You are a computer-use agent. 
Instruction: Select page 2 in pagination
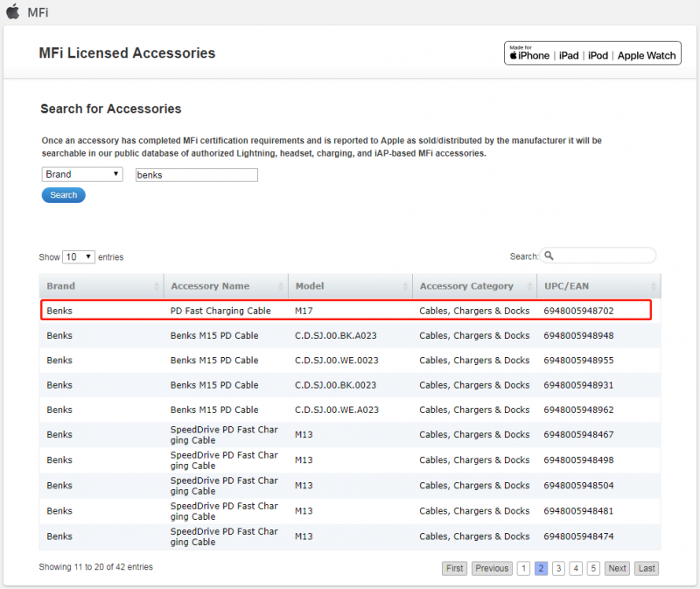click(x=541, y=568)
